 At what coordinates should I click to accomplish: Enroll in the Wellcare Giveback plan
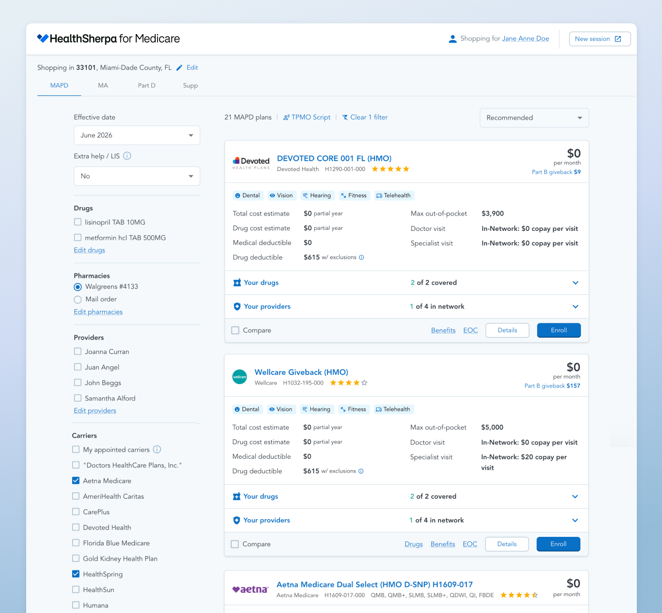[x=558, y=544]
